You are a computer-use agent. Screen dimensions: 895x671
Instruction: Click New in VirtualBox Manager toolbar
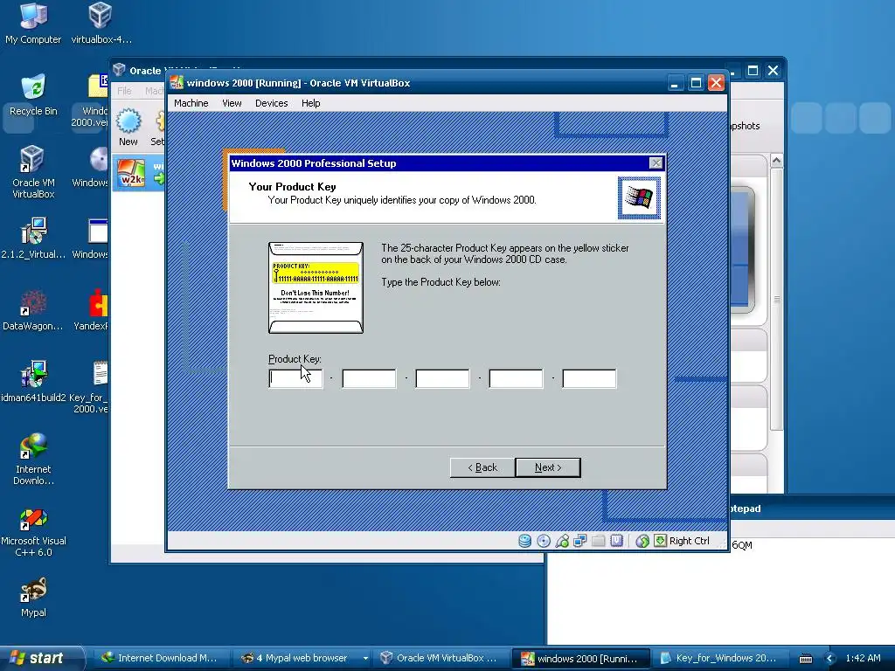pos(128,128)
